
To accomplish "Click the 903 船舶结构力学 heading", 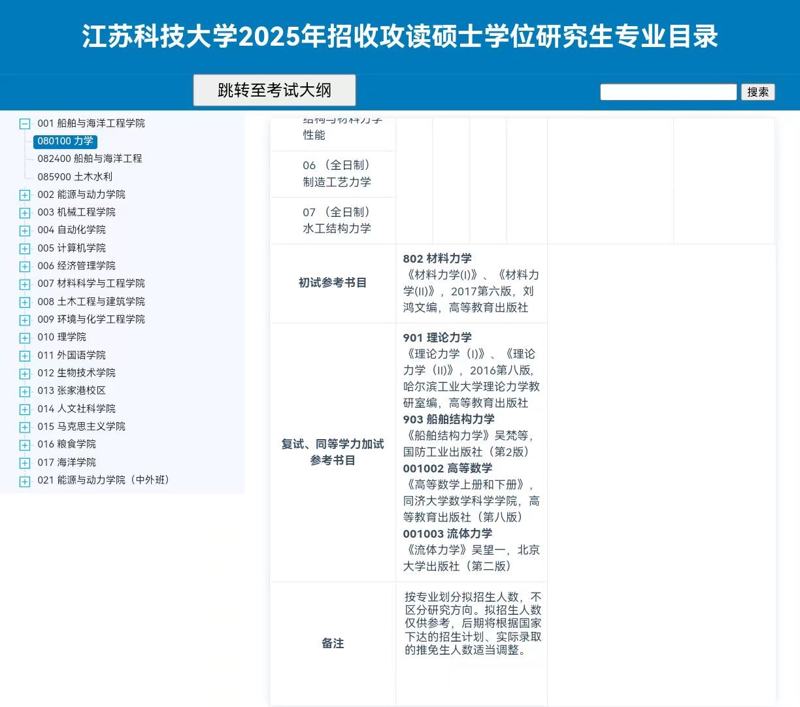I will 449,419.
